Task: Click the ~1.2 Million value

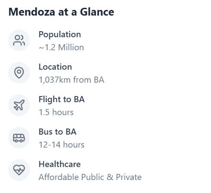Action: point(61,48)
